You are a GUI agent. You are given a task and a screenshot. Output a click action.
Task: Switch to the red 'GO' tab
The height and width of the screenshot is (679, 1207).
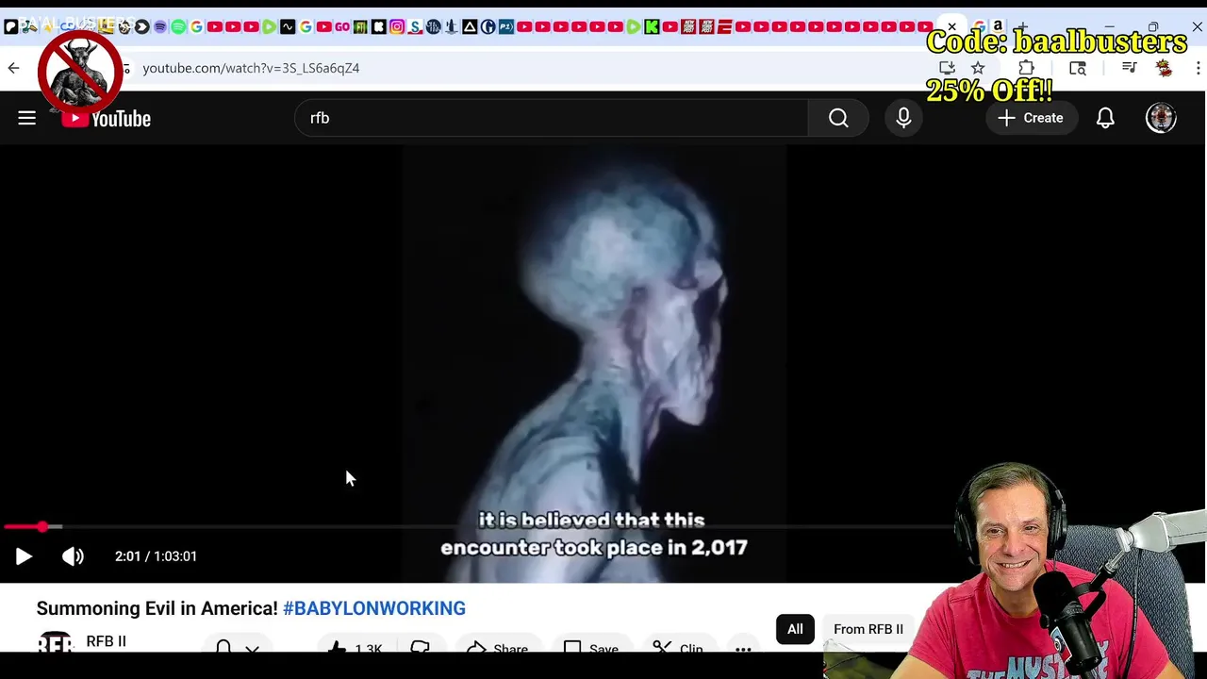click(342, 27)
